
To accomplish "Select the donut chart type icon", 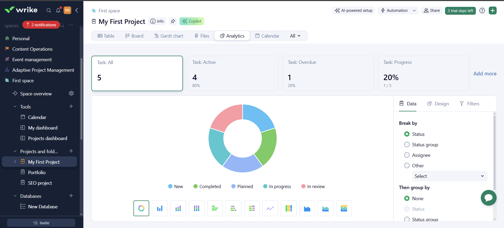I will pos(141,208).
